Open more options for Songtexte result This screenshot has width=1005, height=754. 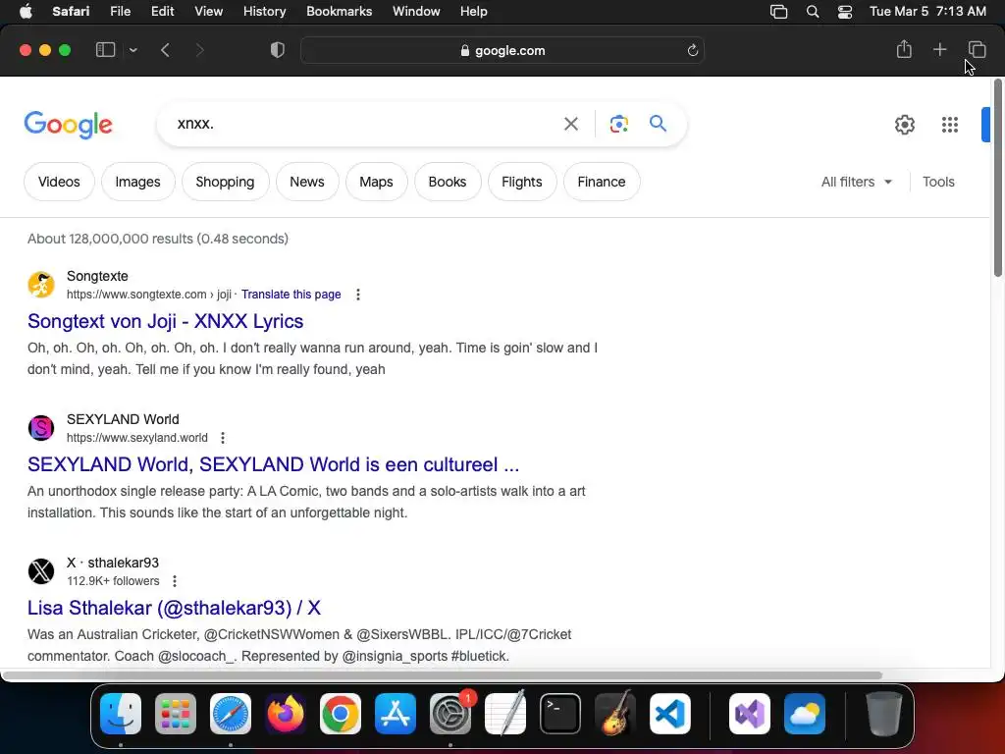pos(357,295)
